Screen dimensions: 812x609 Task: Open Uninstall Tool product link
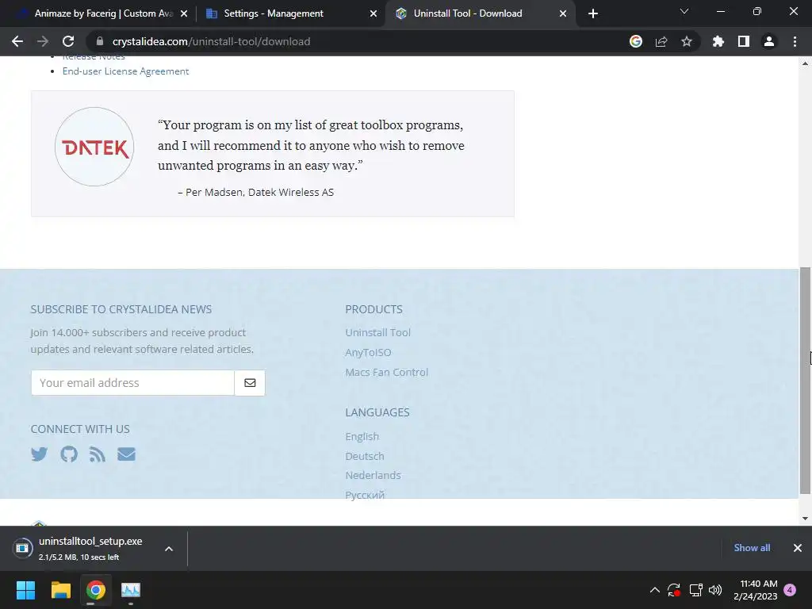tap(378, 332)
